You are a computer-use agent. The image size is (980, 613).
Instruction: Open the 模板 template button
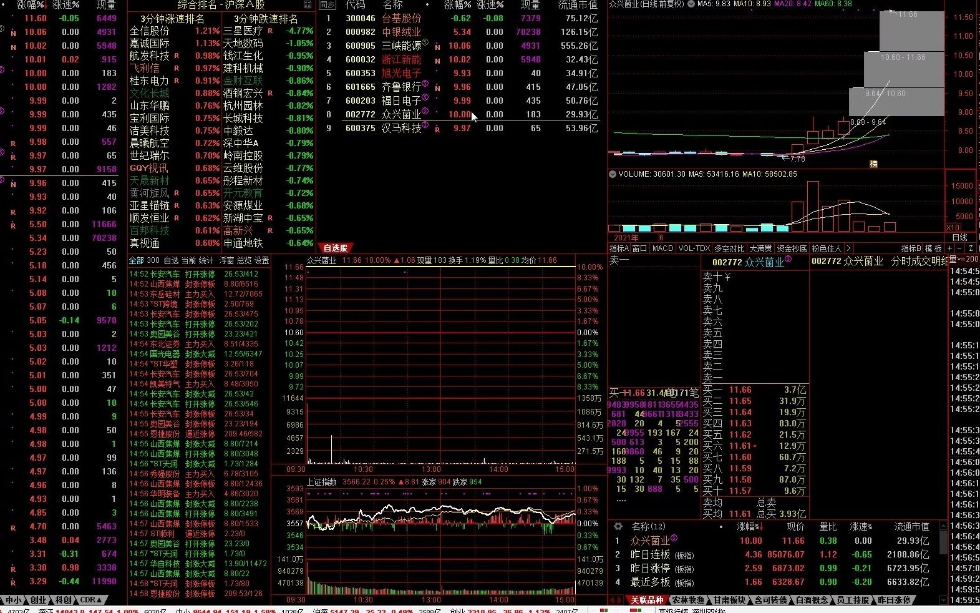[934, 248]
